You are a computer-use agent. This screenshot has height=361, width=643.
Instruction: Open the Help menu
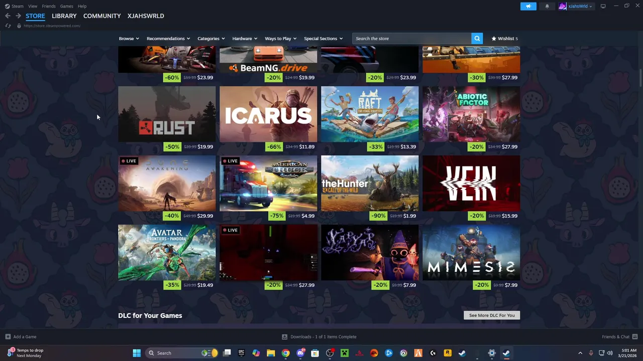click(82, 6)
